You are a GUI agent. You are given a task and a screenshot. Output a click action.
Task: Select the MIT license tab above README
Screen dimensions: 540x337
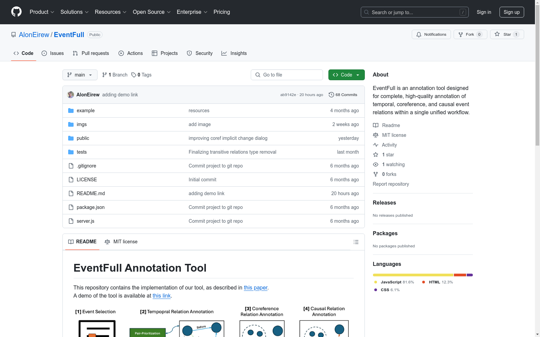(121, 242)
